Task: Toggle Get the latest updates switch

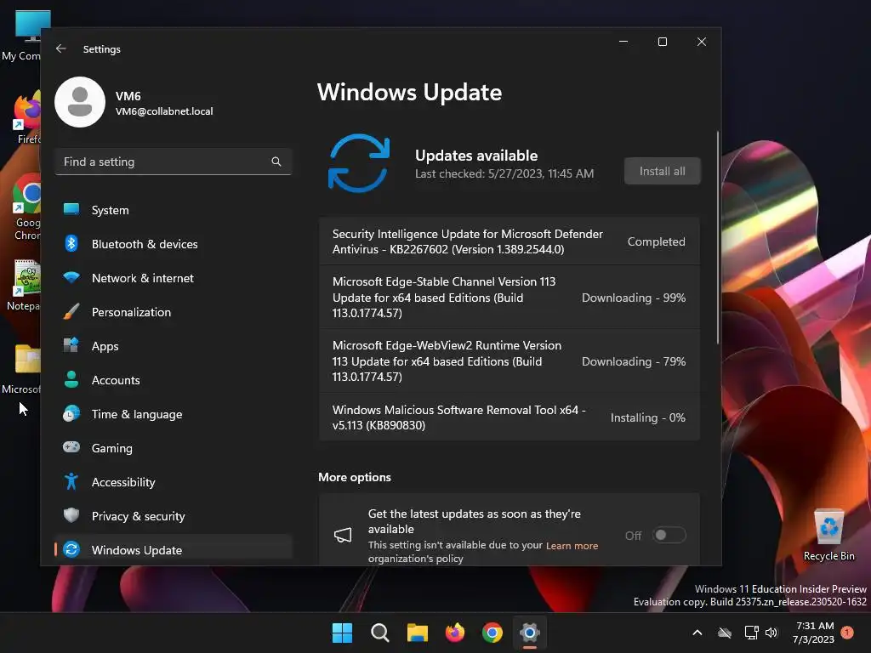Action: coord(669,536)
